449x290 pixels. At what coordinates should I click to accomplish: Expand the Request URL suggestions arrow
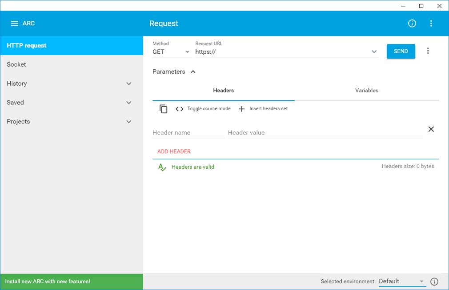point(374,52)
